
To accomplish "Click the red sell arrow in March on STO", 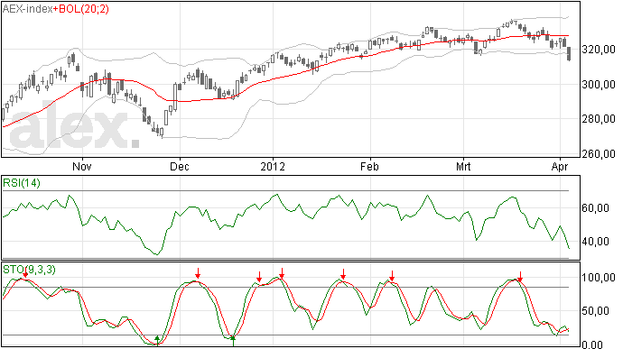I will [x=520, y=277].
